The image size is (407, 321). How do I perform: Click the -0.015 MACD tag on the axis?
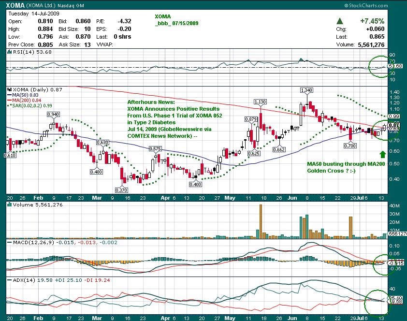click(x=396, y=263)
